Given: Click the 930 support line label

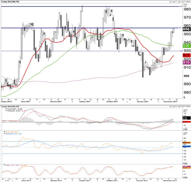Looking at the screenshot, I should tap(181, 51).
